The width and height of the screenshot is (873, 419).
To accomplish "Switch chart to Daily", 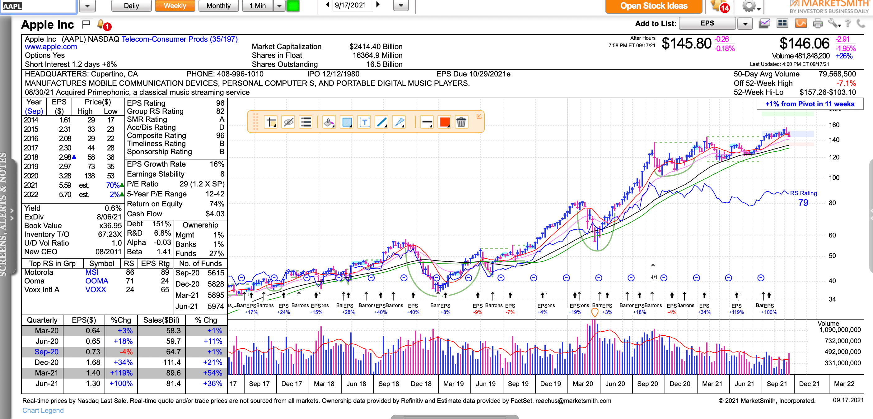I will pos(131,6).
